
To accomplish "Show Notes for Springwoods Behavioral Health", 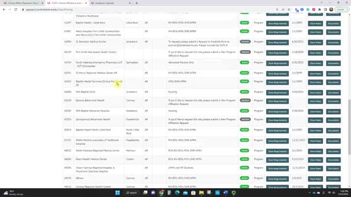I will tap(315, 120).
